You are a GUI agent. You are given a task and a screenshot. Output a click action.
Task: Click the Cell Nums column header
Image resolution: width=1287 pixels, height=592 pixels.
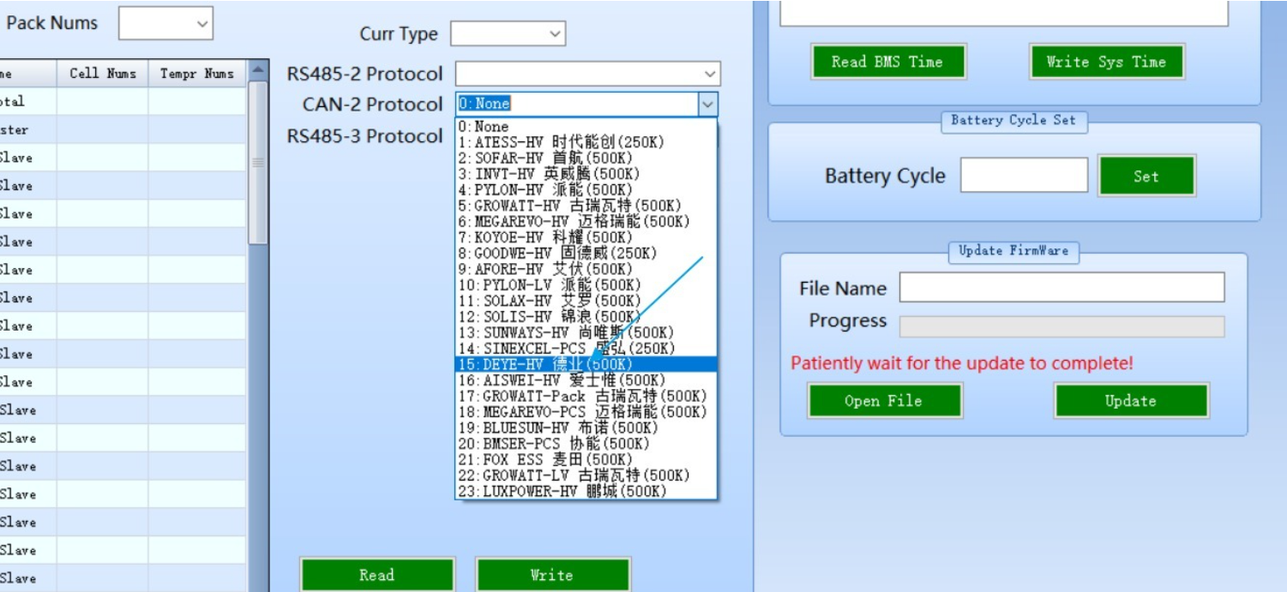click(x=103, y=74)
